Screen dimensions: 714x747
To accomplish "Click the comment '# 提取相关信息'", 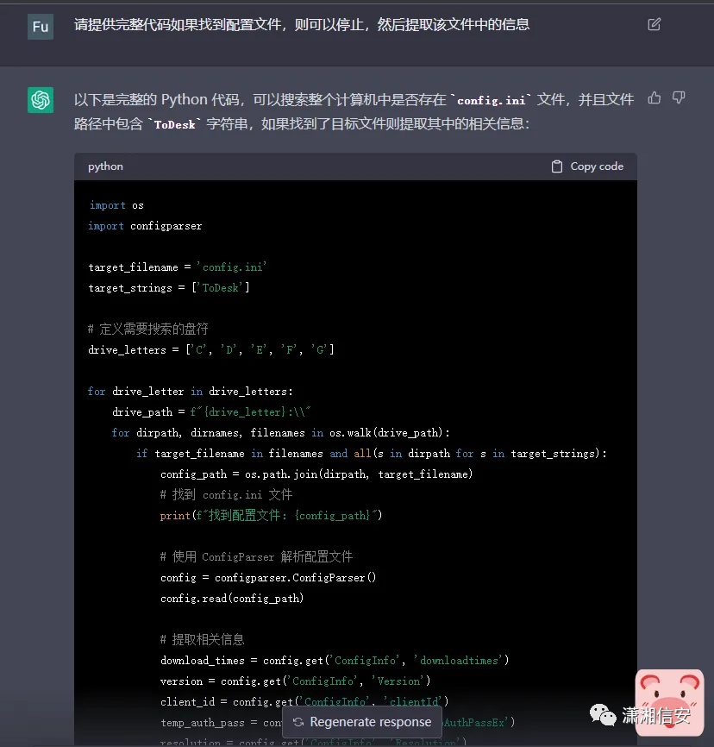I will 203,639.
